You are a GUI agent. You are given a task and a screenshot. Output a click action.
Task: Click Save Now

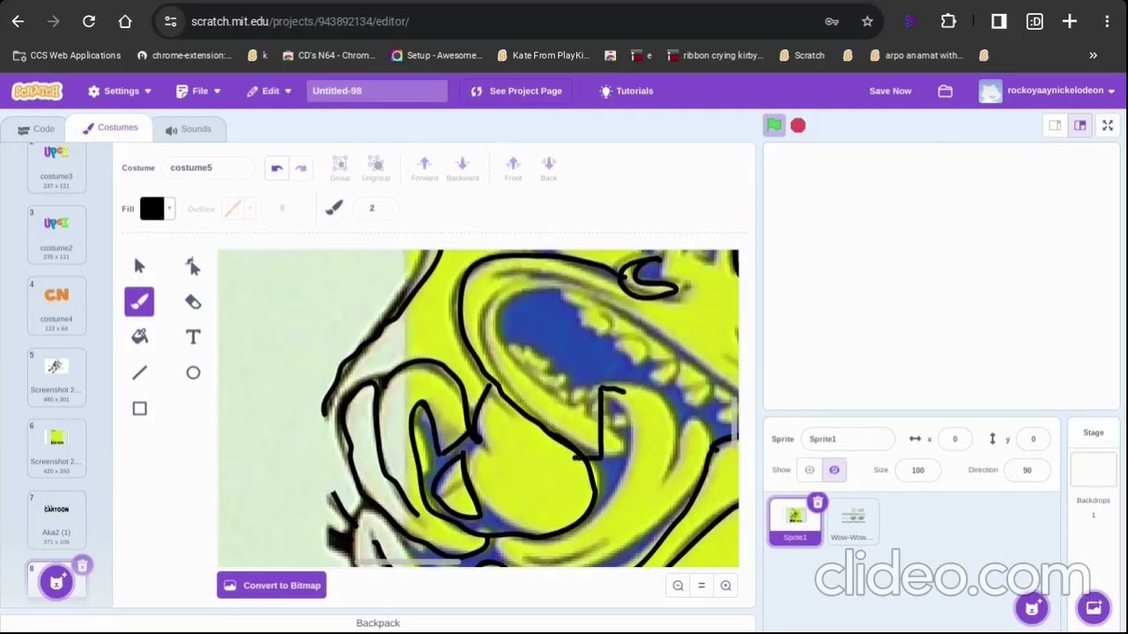click(x=890, y=91)
